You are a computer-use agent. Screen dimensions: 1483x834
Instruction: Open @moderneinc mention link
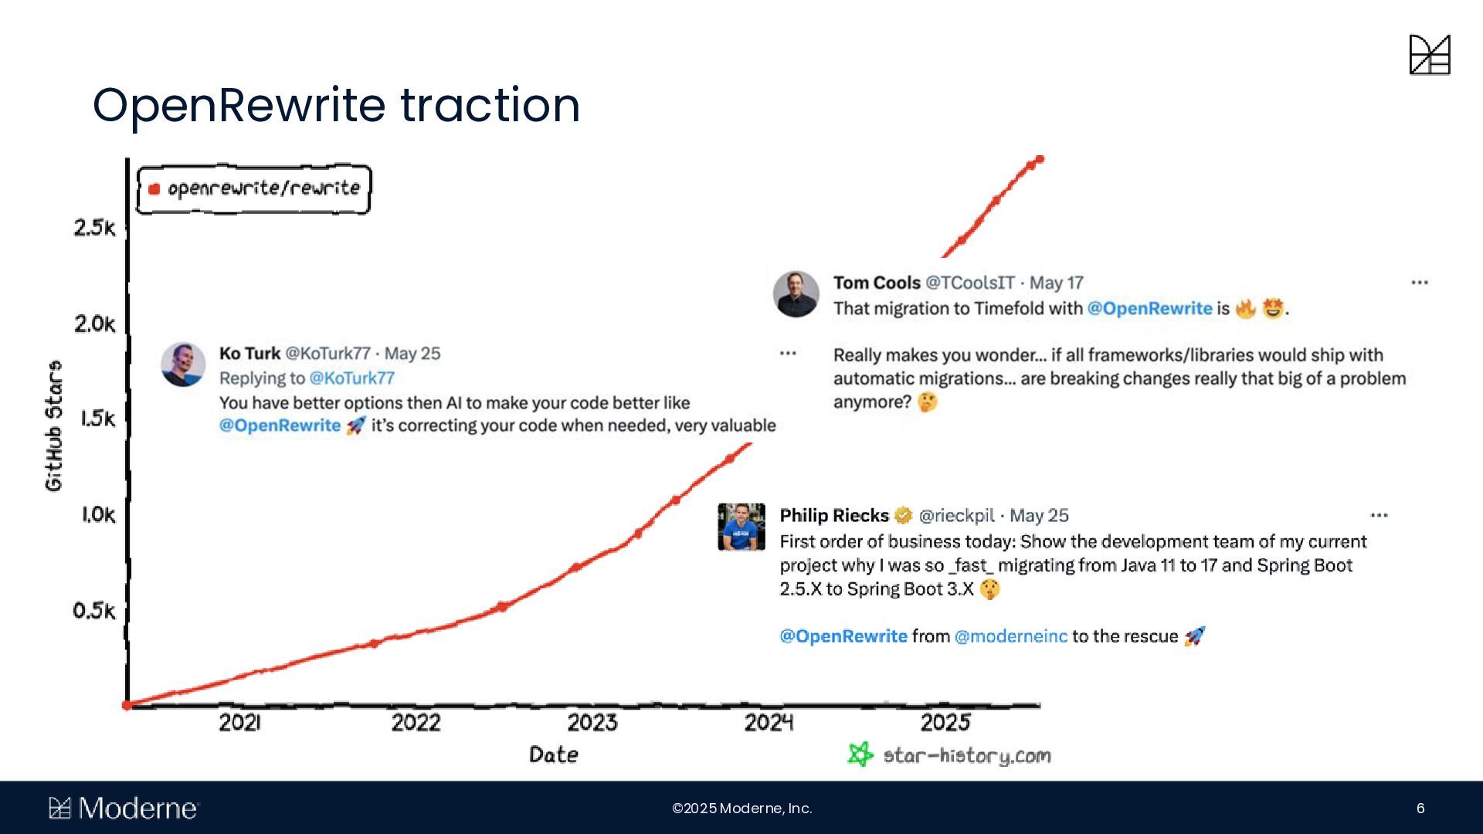click(x=1010, y=636)
